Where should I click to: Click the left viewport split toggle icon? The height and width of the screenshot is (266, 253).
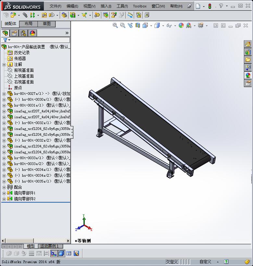pyautogui.click(x=216, y=26)
